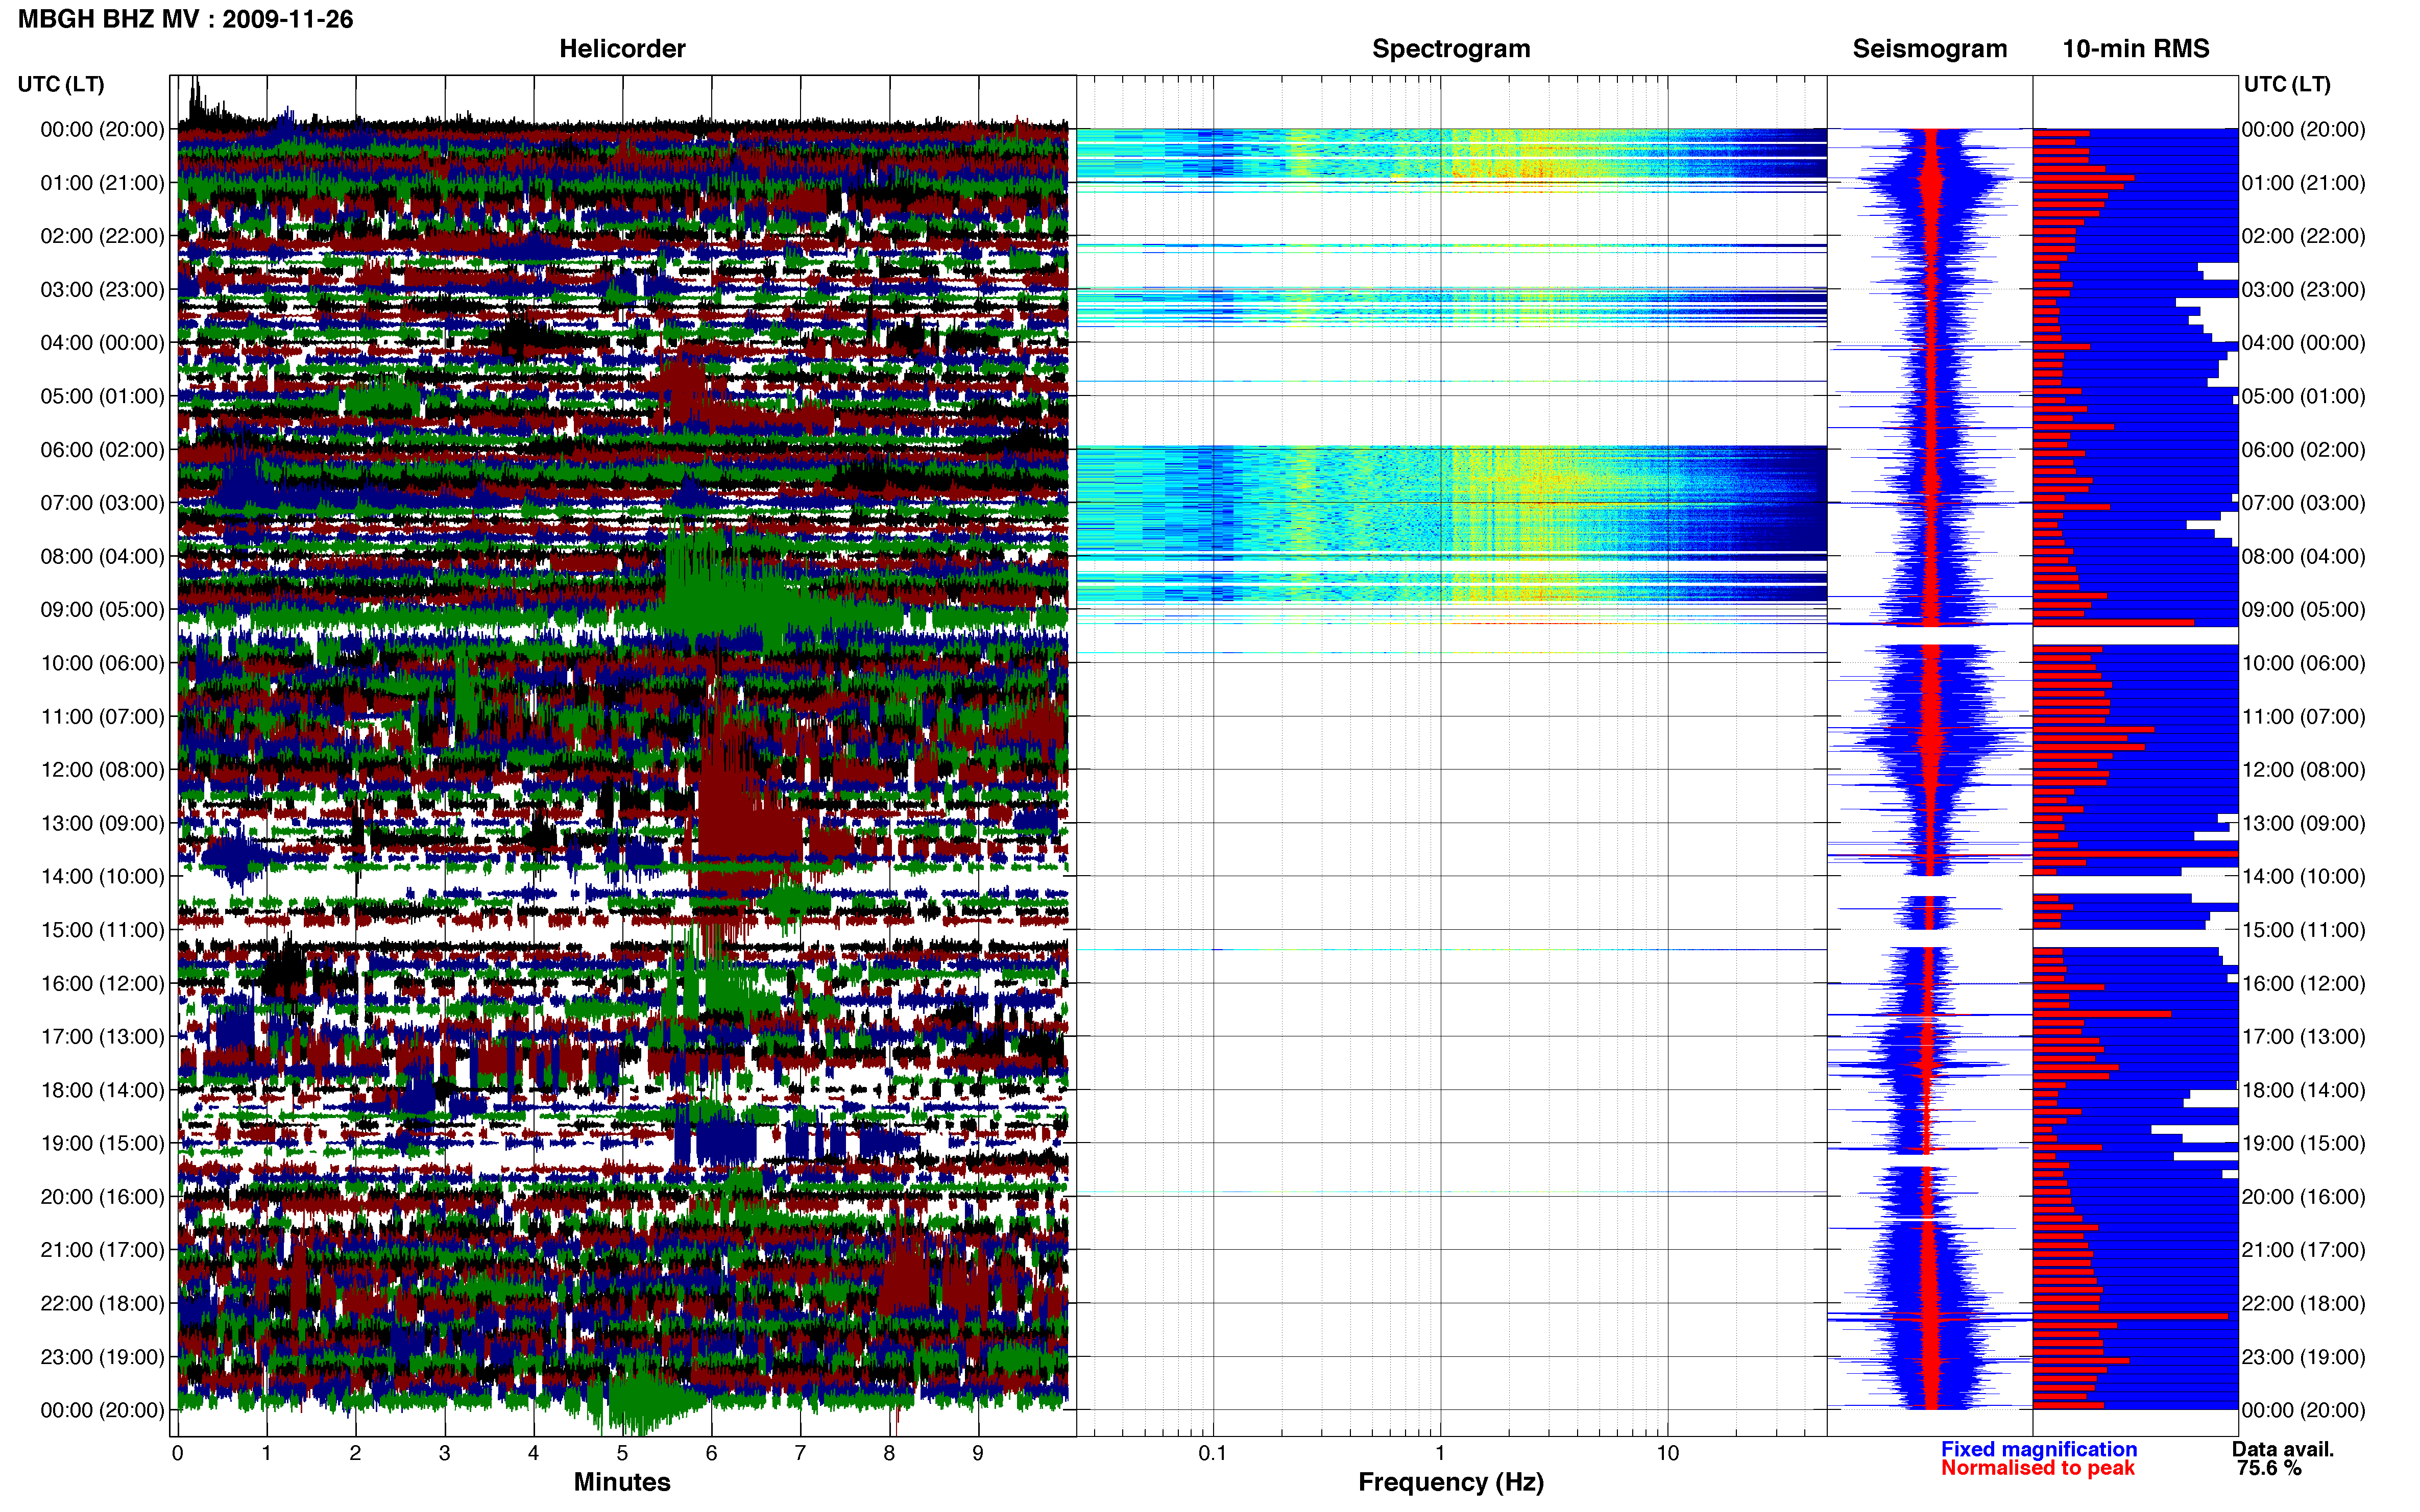The width and height of the screenshot is (2420, 1512).
Task: Click left time label '15:00 (11:00)'
Action: pos(102,930)
